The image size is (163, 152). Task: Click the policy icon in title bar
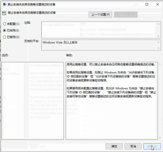pos(5,5)
